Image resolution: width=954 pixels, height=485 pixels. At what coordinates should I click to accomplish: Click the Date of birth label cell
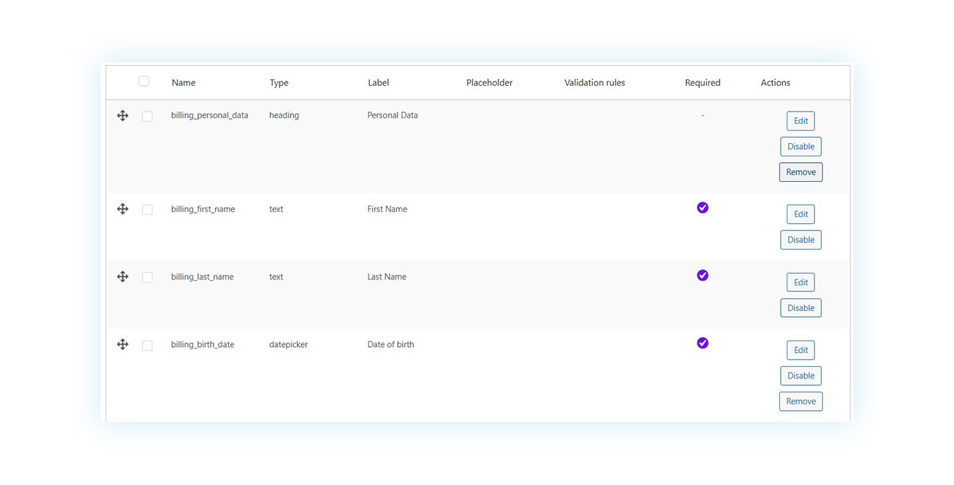pyautogui.click(x=390, y=344)
